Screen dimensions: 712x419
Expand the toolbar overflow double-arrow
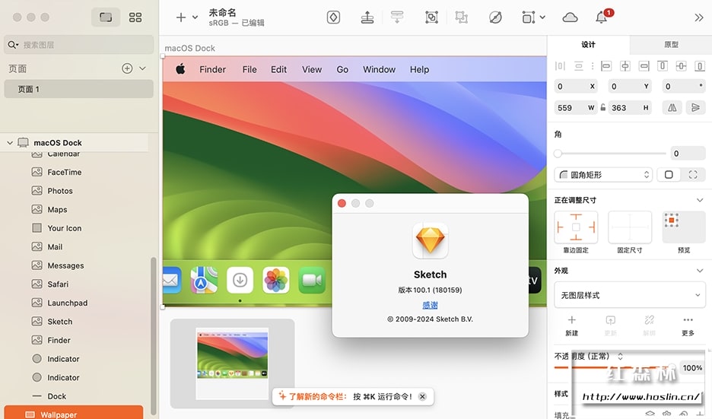[x=699, y=17]
